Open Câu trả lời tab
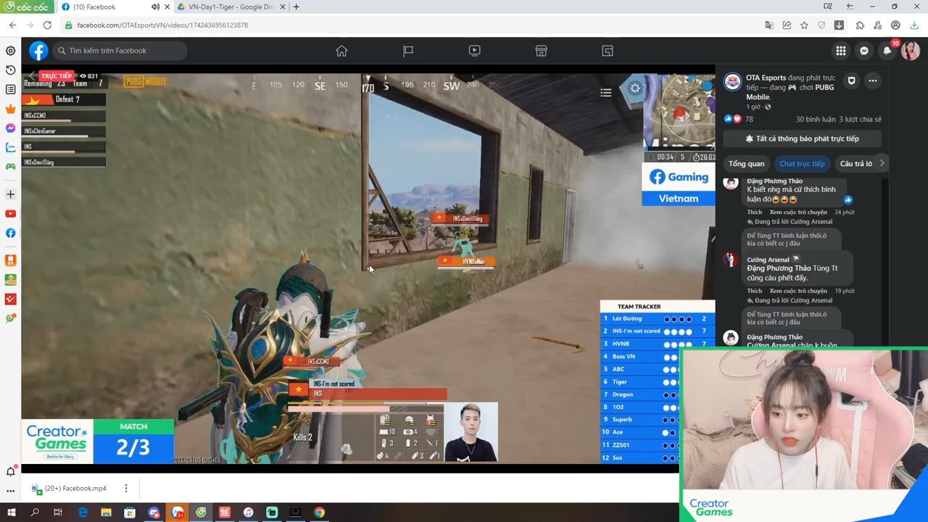Image resolution: width=928 pixels, height=522 pixels. (x=855, y=164)
